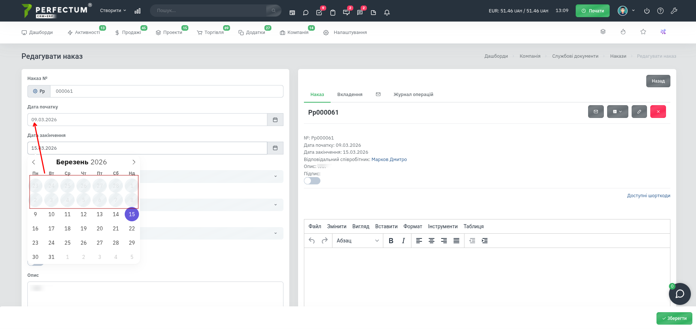This screenshot has width=696, height=329.
Task: Open the Таблиця editor menu
Action: click(x=473, y=226)
